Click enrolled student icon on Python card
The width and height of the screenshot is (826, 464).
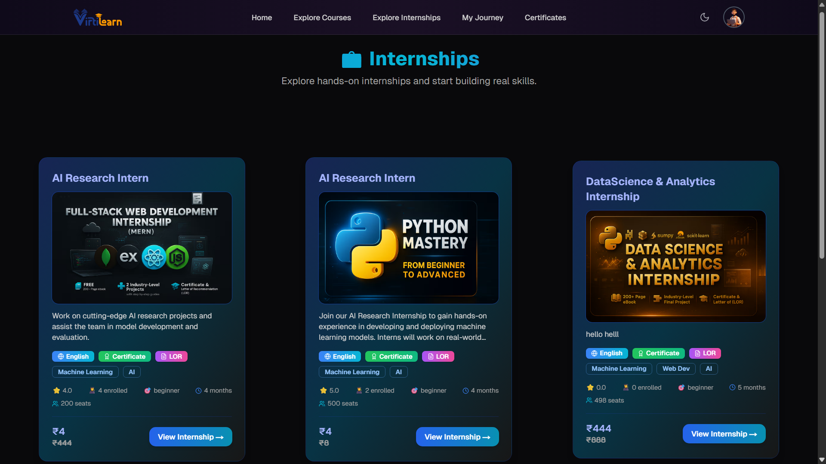point(359,391)
